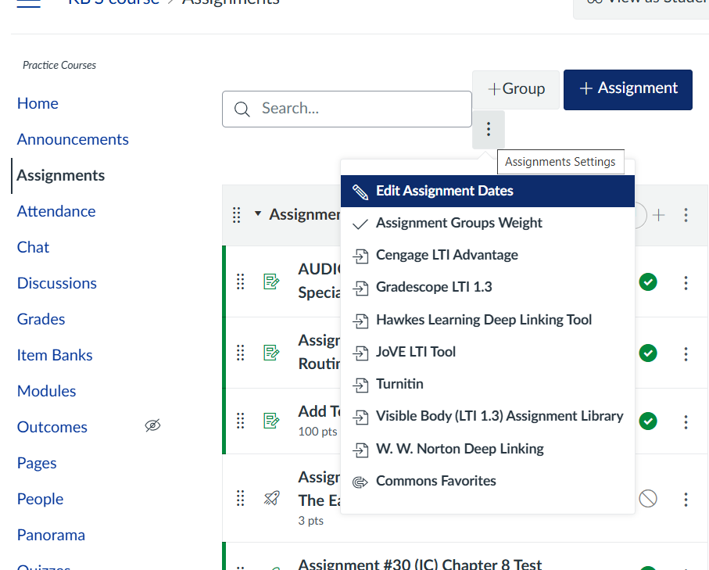709x570 pixels.
Task: Select the rocket icon next to The Ea assignment
Action: coord(271,498)
